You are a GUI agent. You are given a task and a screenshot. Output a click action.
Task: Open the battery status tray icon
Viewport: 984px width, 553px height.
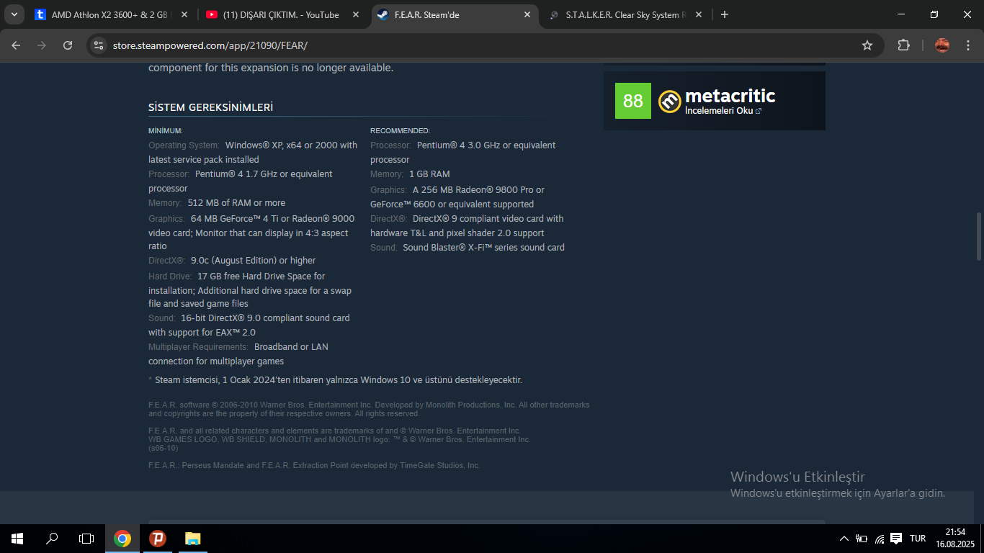click(x=862, y=539)
